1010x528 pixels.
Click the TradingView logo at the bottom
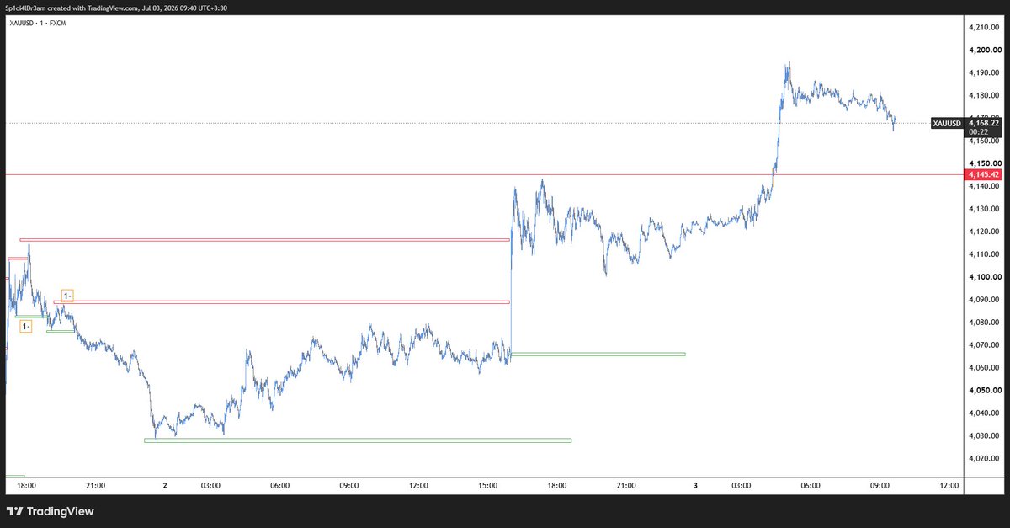pos(50,511)
